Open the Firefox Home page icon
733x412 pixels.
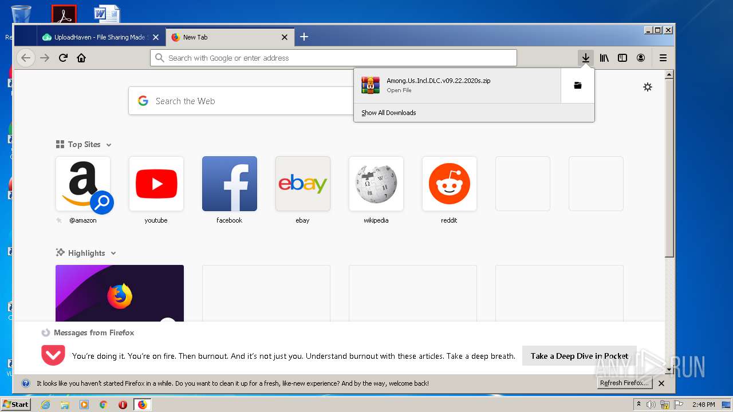[x=81, y=58]
